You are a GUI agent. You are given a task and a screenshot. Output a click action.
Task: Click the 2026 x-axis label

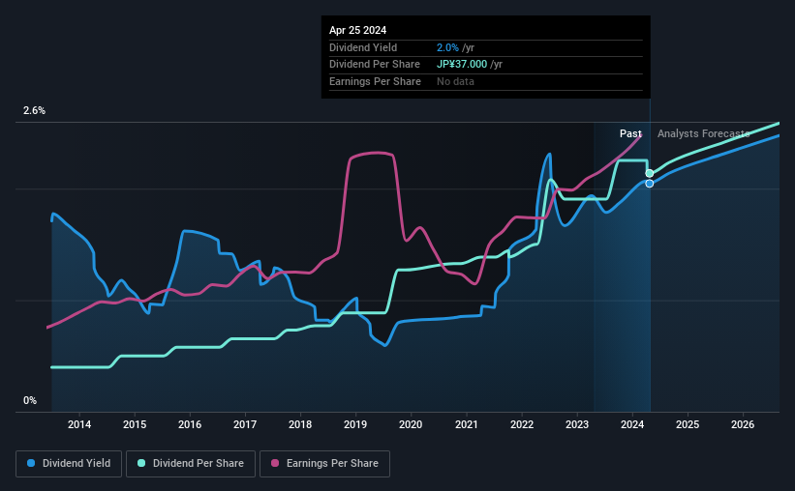click(x=743, y=424)
